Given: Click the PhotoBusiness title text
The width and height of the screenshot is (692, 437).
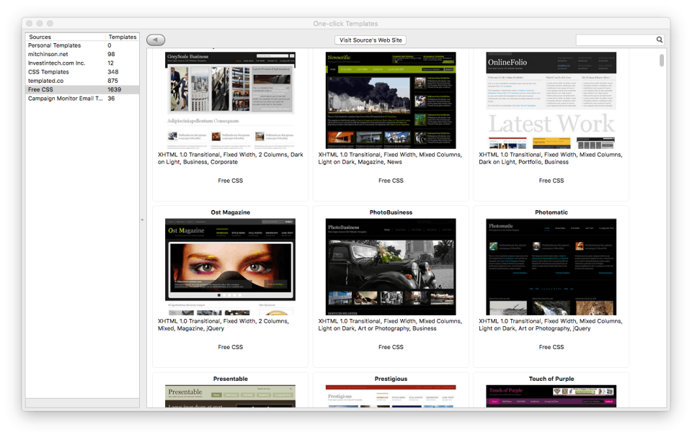Looking at the screenshot, I should 391,212.
